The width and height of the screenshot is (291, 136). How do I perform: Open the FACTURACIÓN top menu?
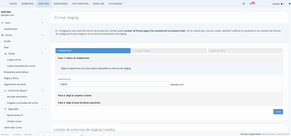click(80, 4)
